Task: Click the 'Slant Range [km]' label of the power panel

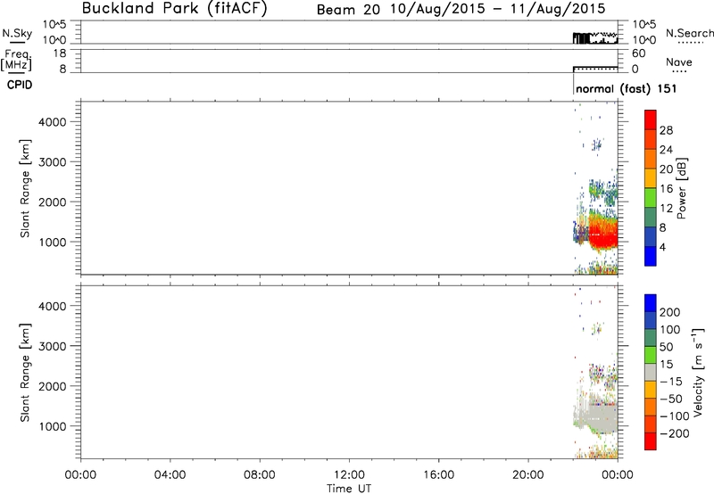Action: click(25, 188)
